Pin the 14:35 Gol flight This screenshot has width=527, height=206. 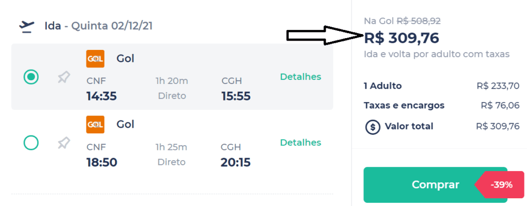(64, 78)
